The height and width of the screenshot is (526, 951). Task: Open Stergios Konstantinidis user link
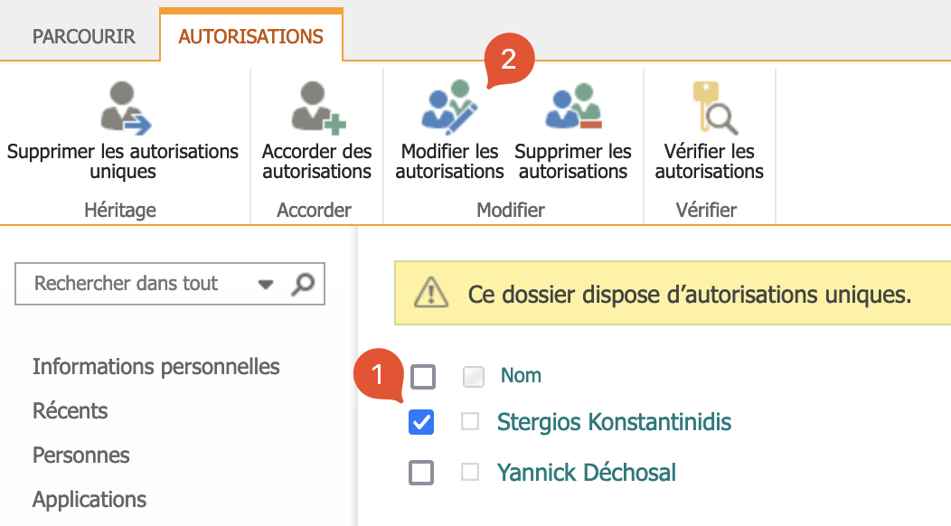[x=614, y=422]
